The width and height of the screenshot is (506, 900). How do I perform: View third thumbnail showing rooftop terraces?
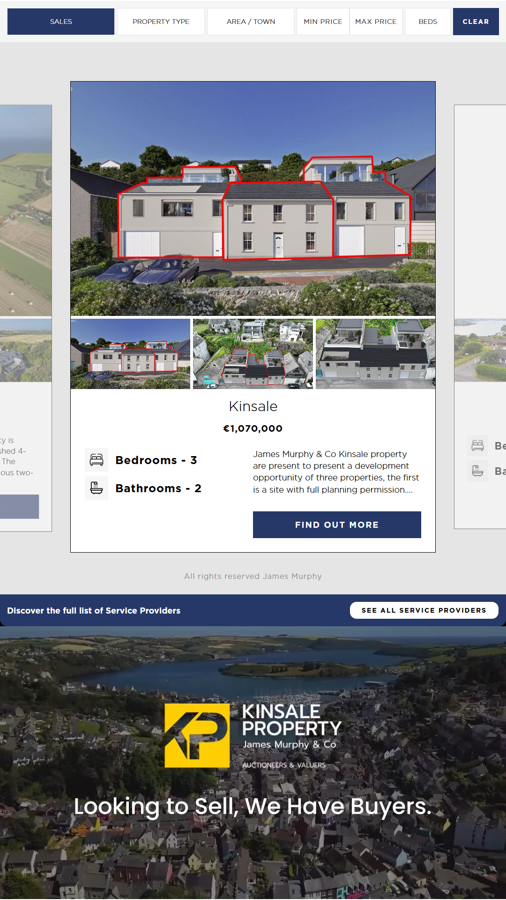point(375,354)
